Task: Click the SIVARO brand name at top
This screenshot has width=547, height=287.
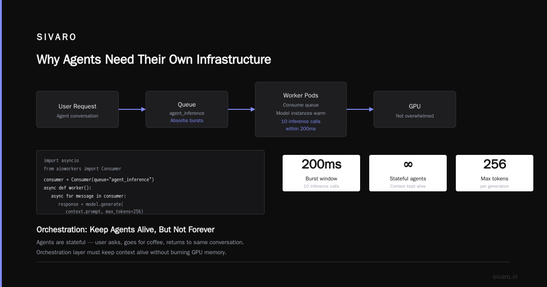Action: point(57,37)
